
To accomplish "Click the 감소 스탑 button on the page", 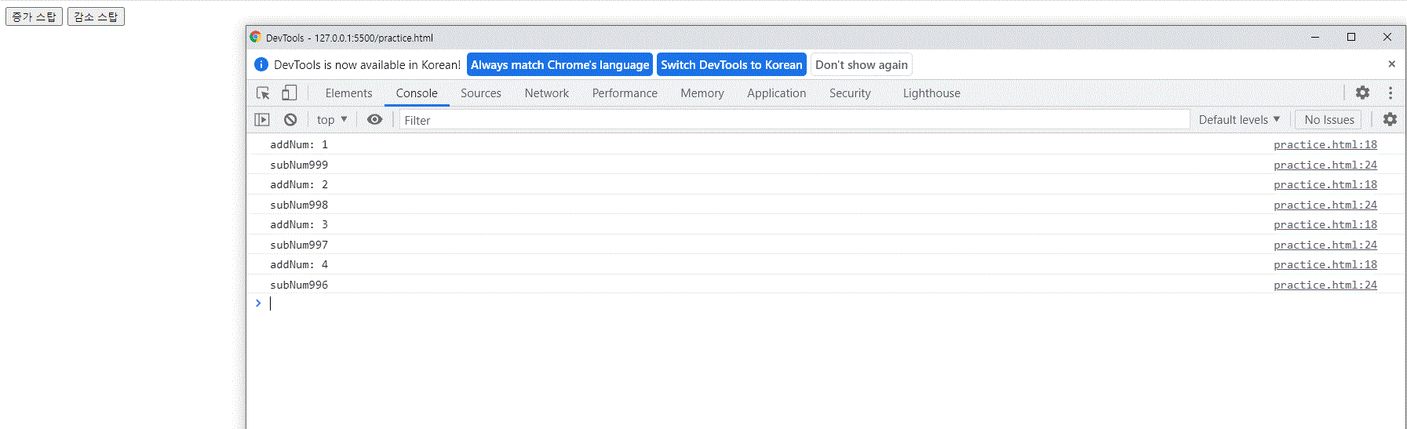I will coord(96,16).
